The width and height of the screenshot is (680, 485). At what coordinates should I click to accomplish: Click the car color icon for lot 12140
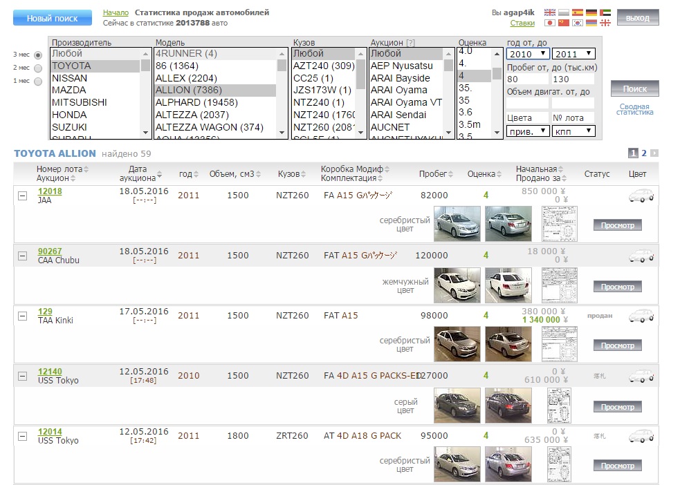click(641, 377)
